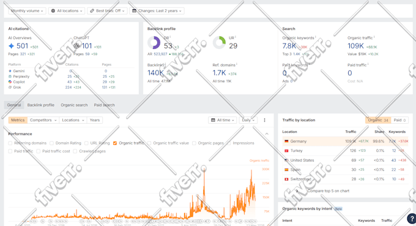Click Turkey keywords value 12
This screenshot has width=416, height=226.
(394, 151)
